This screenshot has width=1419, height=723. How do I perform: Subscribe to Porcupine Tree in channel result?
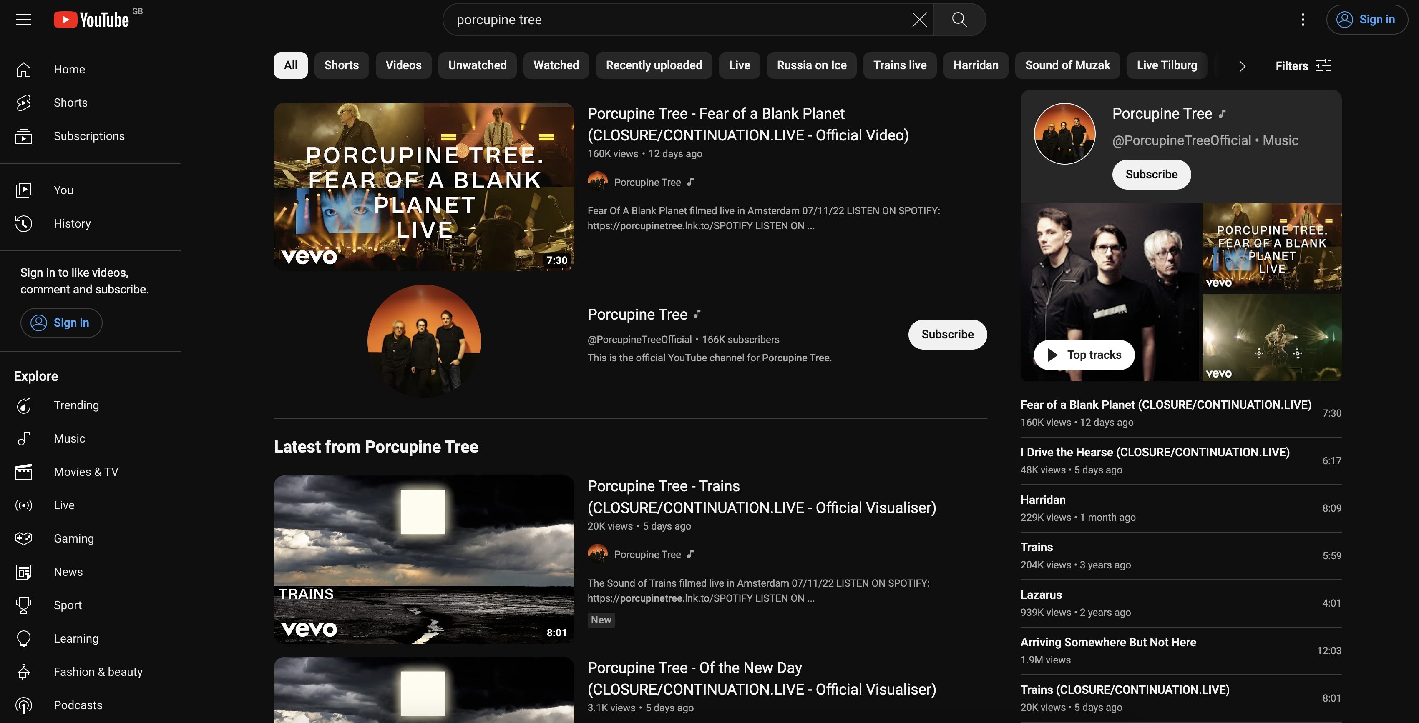point(947,335)
